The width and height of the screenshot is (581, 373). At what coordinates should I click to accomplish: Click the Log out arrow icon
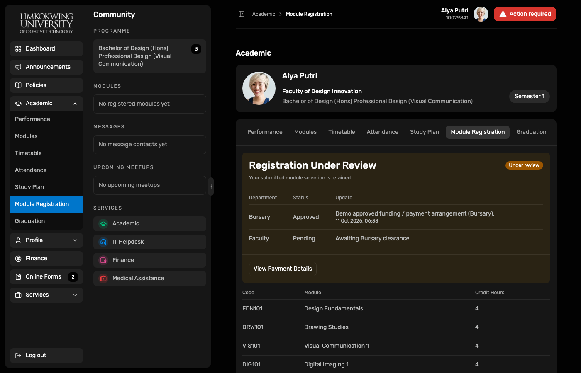[18, 356]
